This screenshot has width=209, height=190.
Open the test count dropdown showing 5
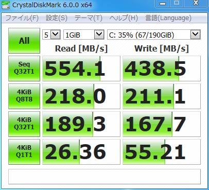pyautogui.click(x=51, y=34)
